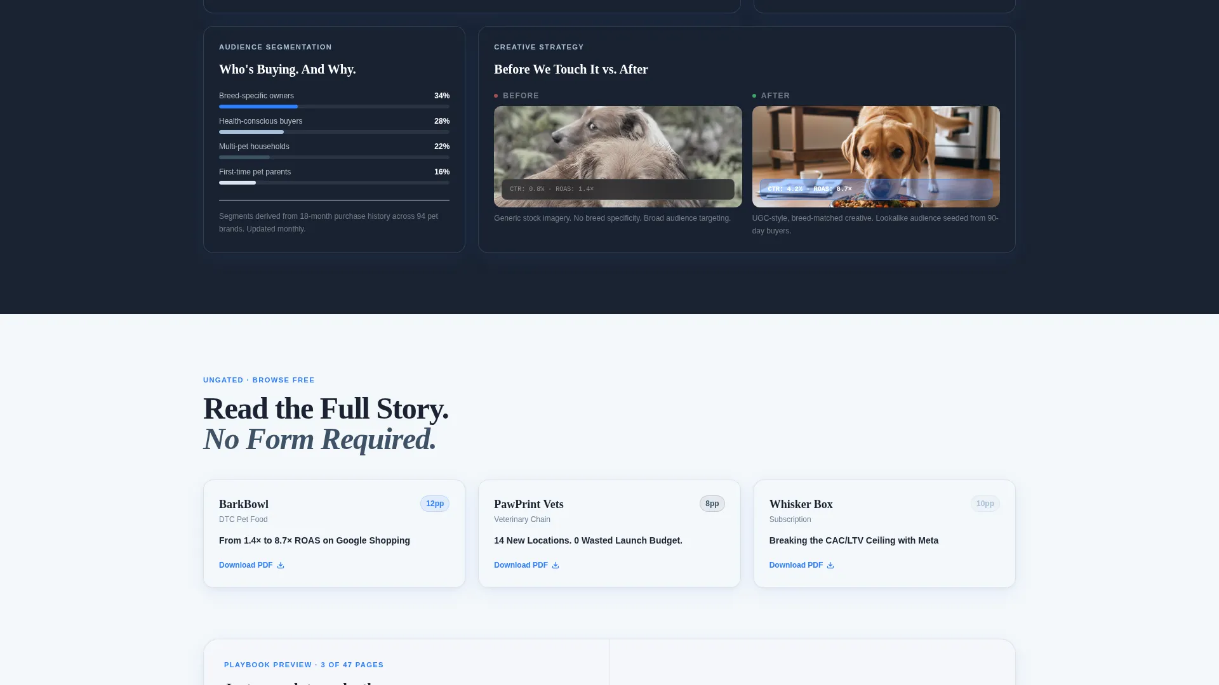Click the Breed-specific owners progress bar
The width and height of the screenshot is (1219, 685).
[334, 107]
